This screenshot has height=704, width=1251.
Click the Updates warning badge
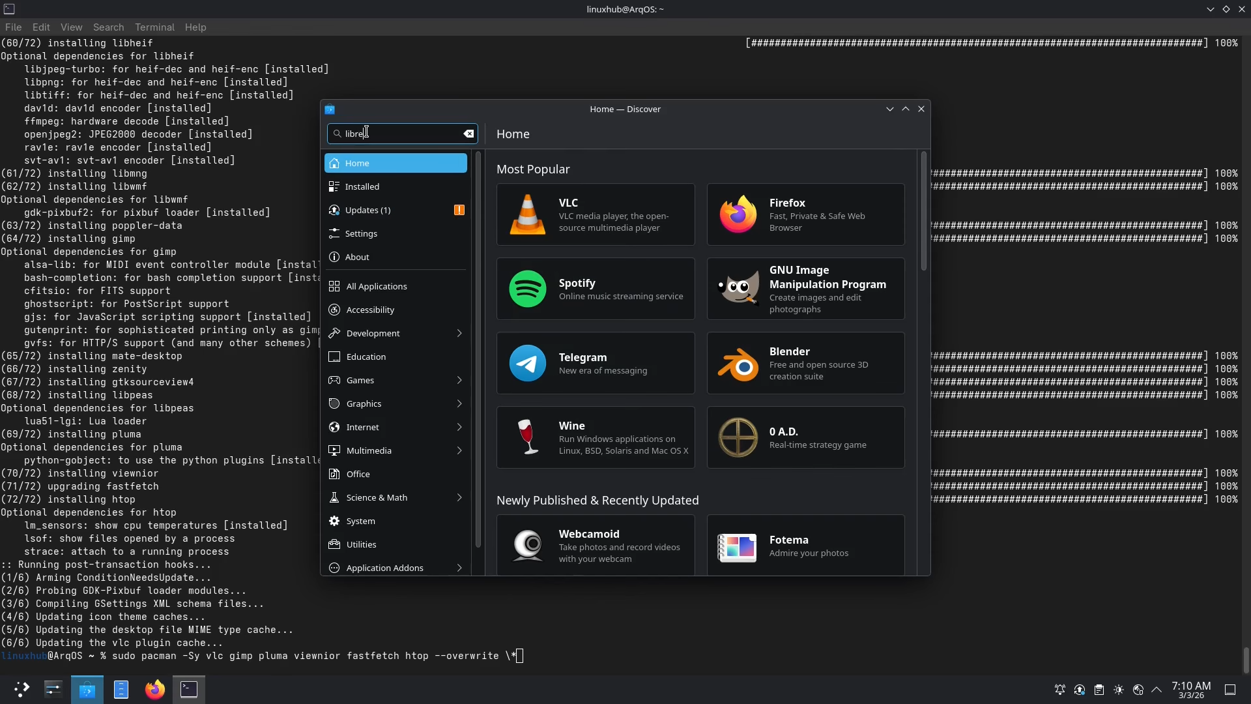[x=459, y=210]
